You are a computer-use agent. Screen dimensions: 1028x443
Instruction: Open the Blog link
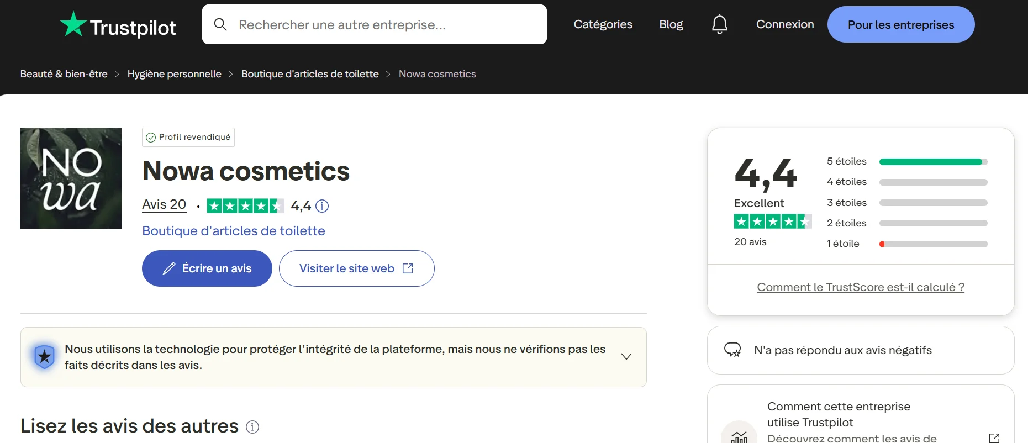click(671, 24)
